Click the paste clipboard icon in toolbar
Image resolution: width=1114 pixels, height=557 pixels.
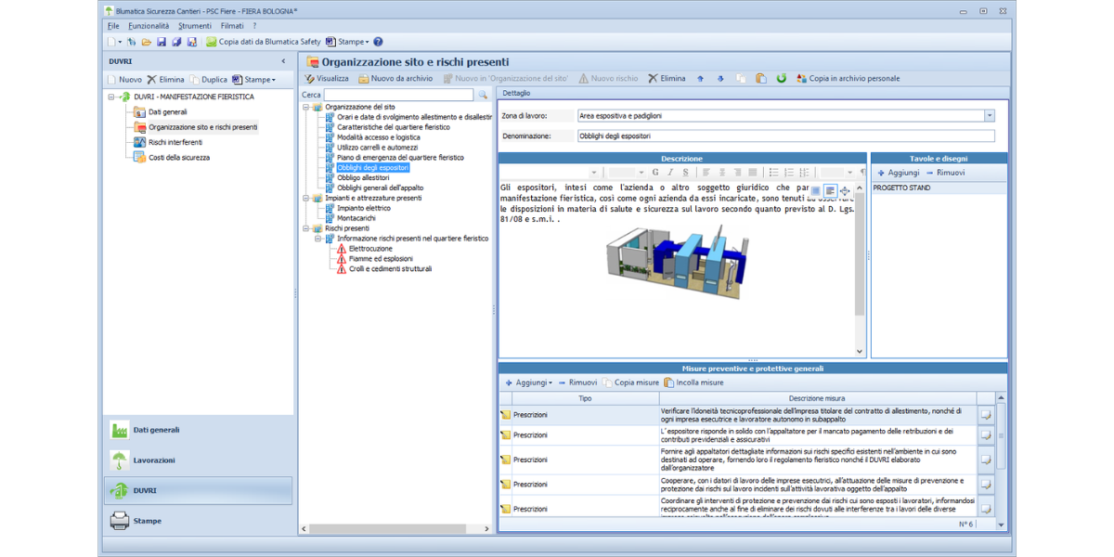pyautogui.click(x=760, y=79)
